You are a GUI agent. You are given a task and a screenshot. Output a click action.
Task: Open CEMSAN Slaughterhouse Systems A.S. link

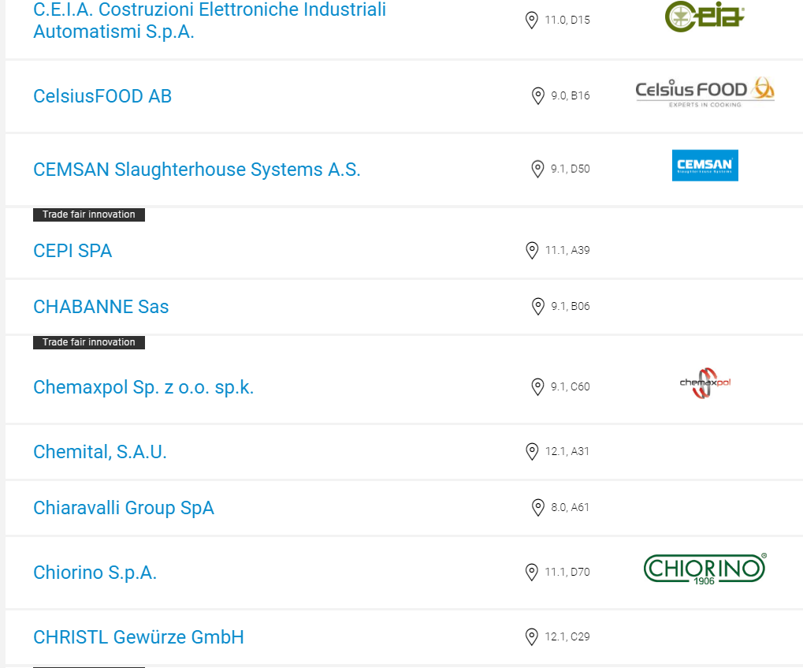tap(197, 170)
